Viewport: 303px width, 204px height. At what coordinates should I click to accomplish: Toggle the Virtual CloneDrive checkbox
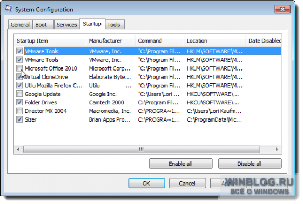pos(19,77)
